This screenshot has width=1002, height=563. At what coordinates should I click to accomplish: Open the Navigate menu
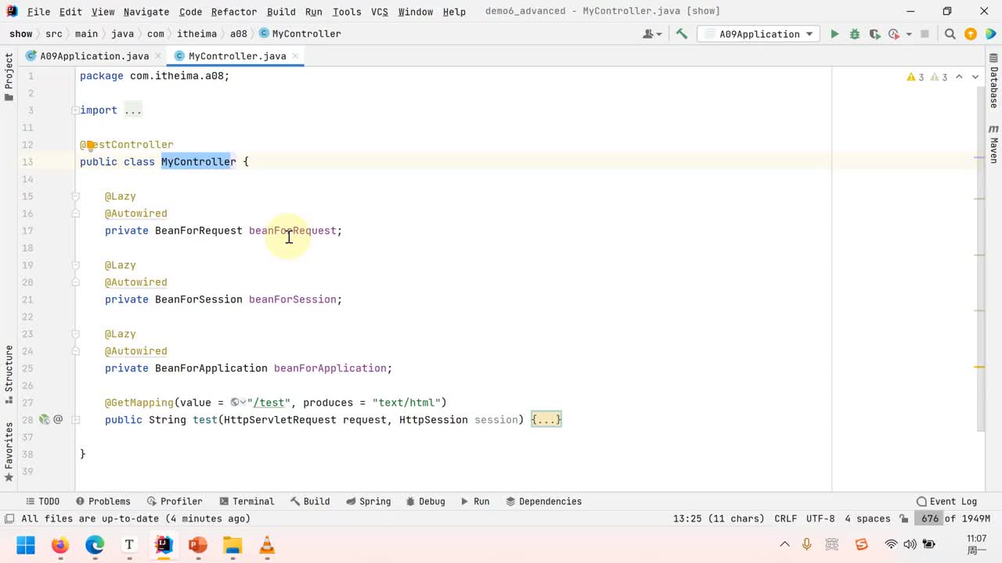click(x=146, y=12)
